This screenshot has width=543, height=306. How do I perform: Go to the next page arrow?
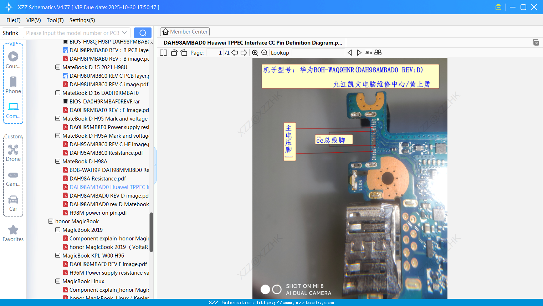click(244, 53)
